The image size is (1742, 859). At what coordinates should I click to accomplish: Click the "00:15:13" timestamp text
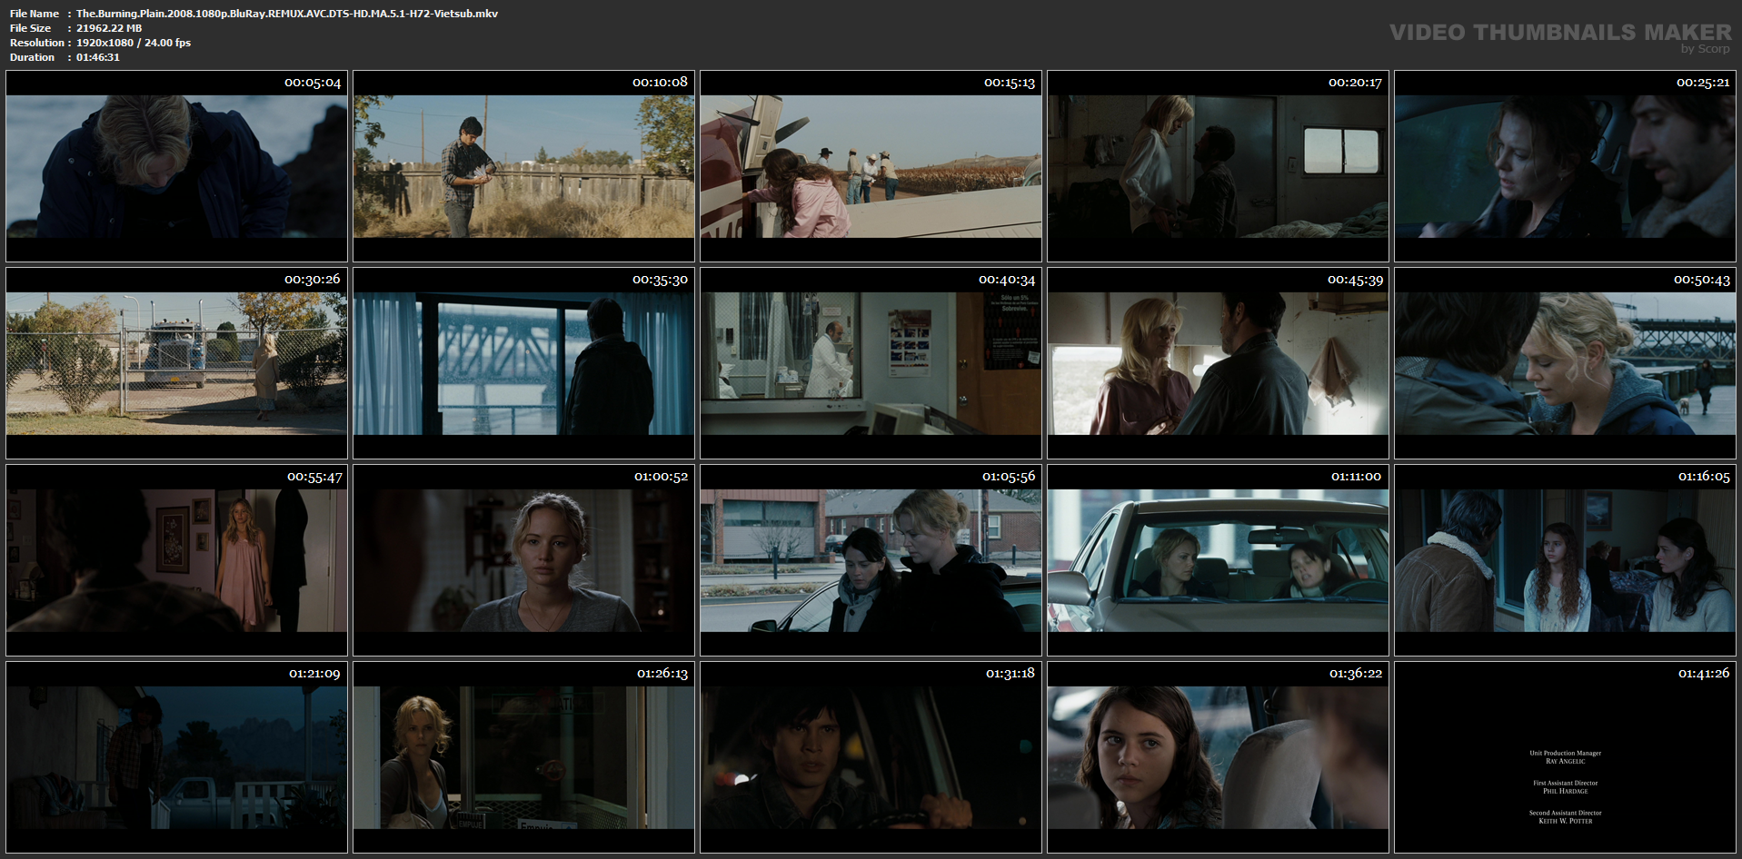pos(1010,83)
